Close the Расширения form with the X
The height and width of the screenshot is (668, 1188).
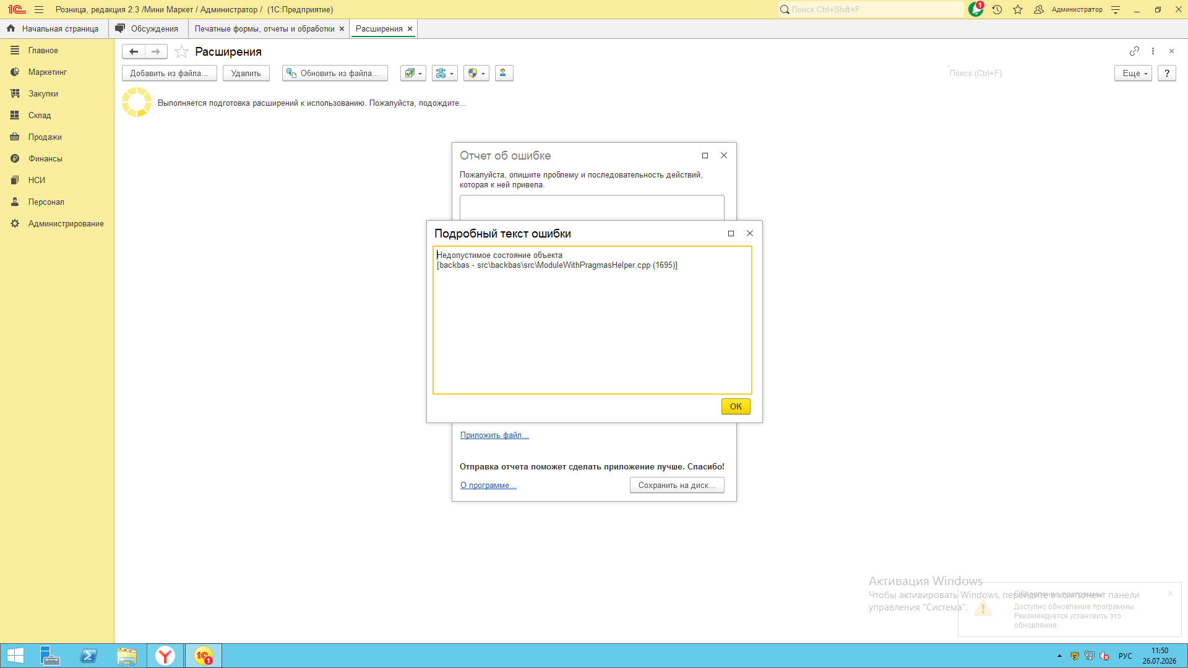pos(1171,51)
